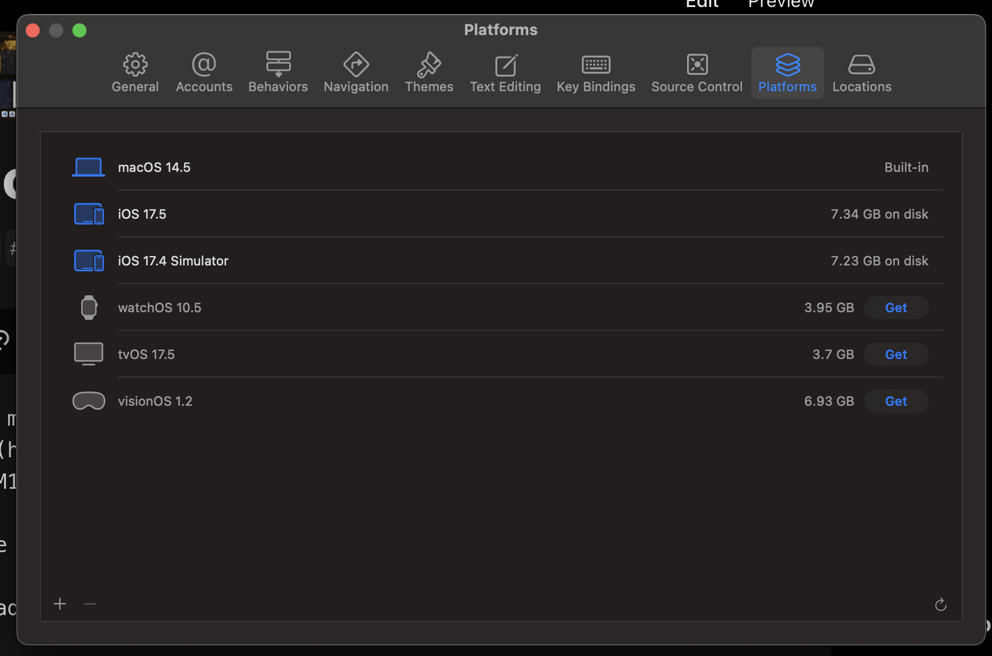
Task: Select the watchOS 10.5 row label
Action: [159, 308]
